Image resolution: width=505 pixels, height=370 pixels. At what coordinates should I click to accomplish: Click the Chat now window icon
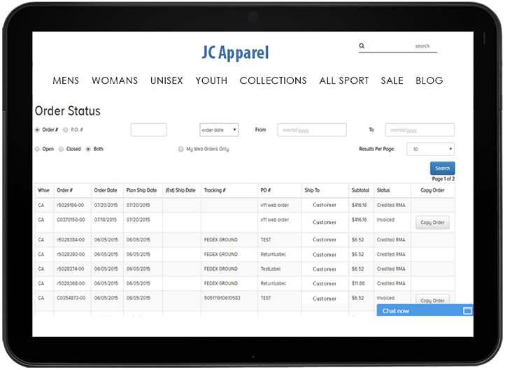click(x=467, y=311)
